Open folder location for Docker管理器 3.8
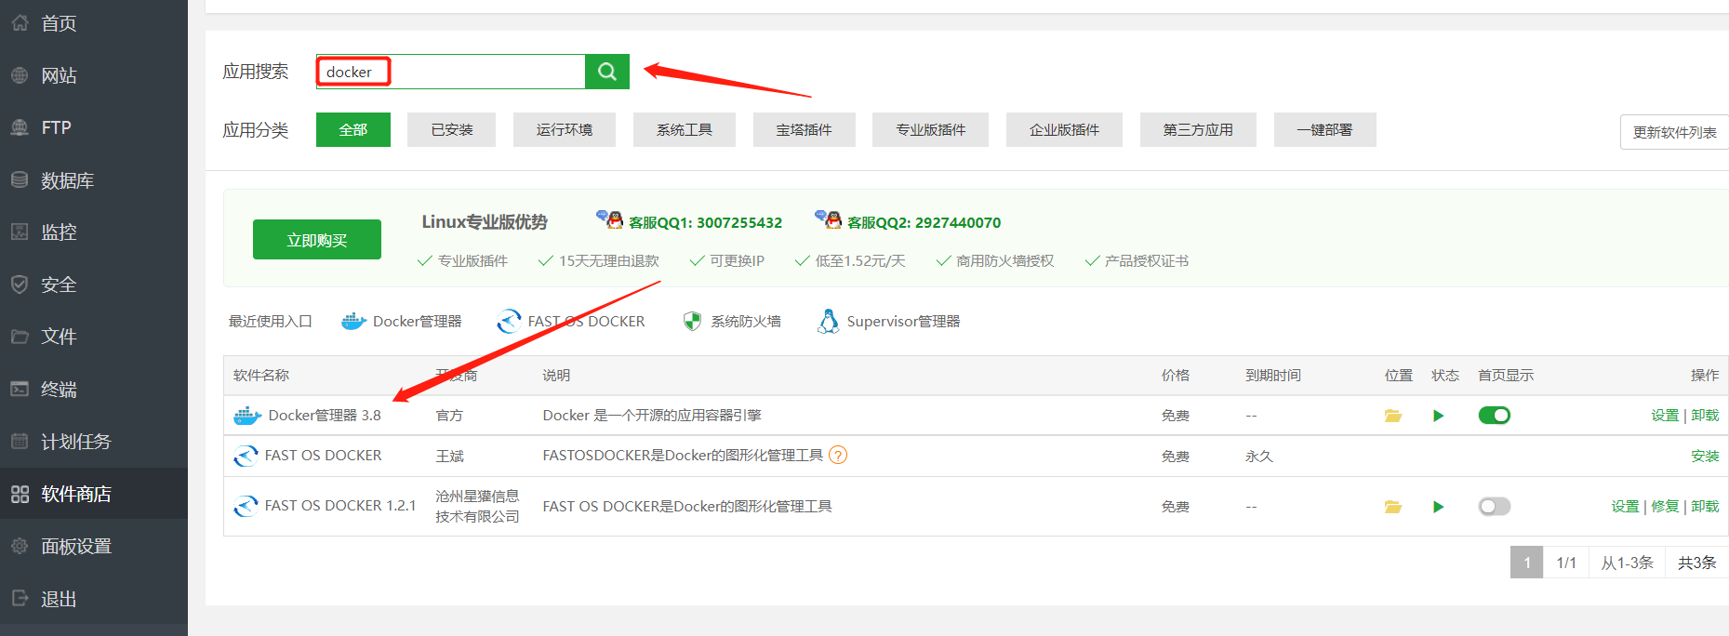The width and height of the screenshot is (1729, 636). click(x=1392, y=416)
